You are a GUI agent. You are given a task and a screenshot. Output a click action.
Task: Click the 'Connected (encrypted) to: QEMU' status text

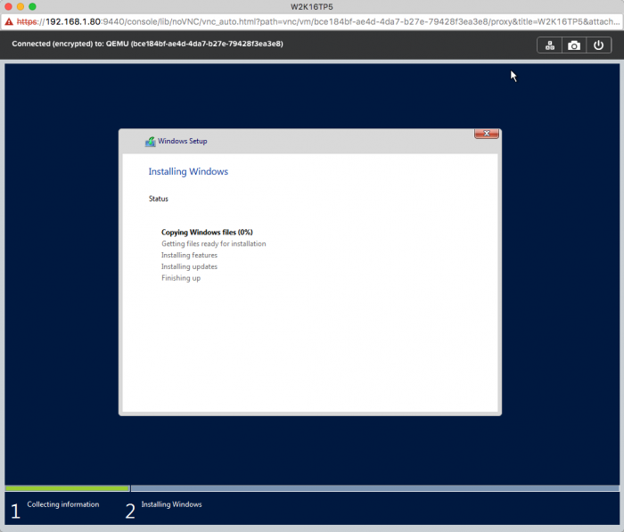[x=147, y=44]
